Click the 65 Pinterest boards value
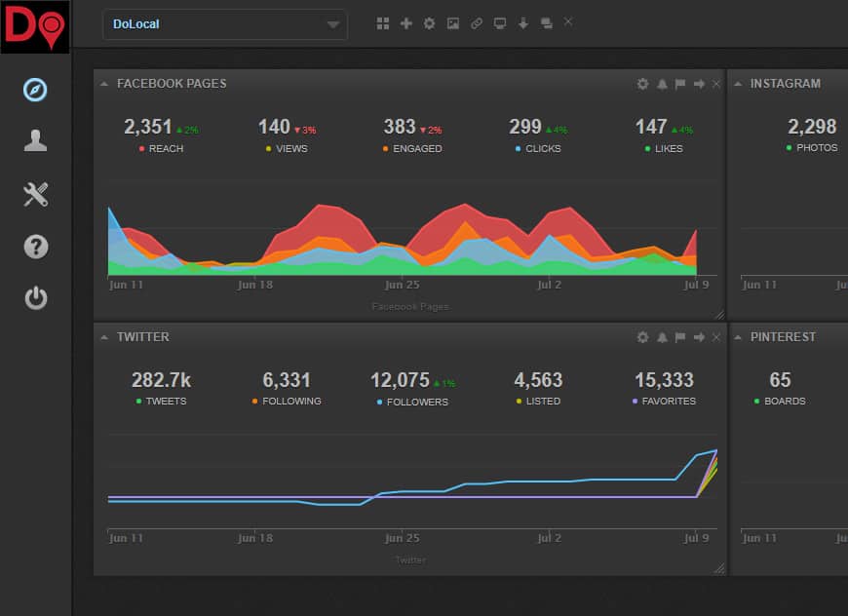The width and height of the screenshot is (848, 616). click(780, 380)
